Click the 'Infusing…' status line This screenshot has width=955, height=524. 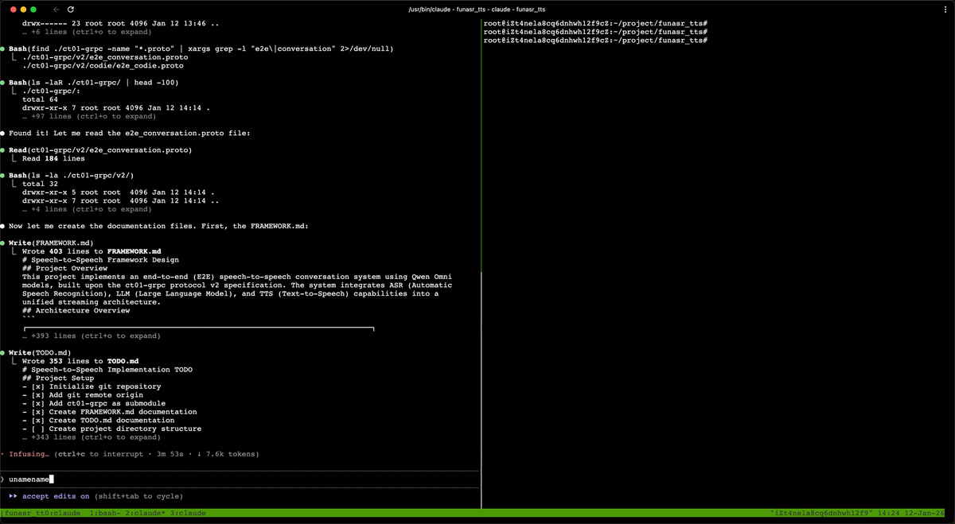click(134, 454)
